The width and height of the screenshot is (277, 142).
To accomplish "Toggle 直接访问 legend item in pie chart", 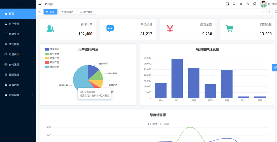I will click(x=52, y=49).
